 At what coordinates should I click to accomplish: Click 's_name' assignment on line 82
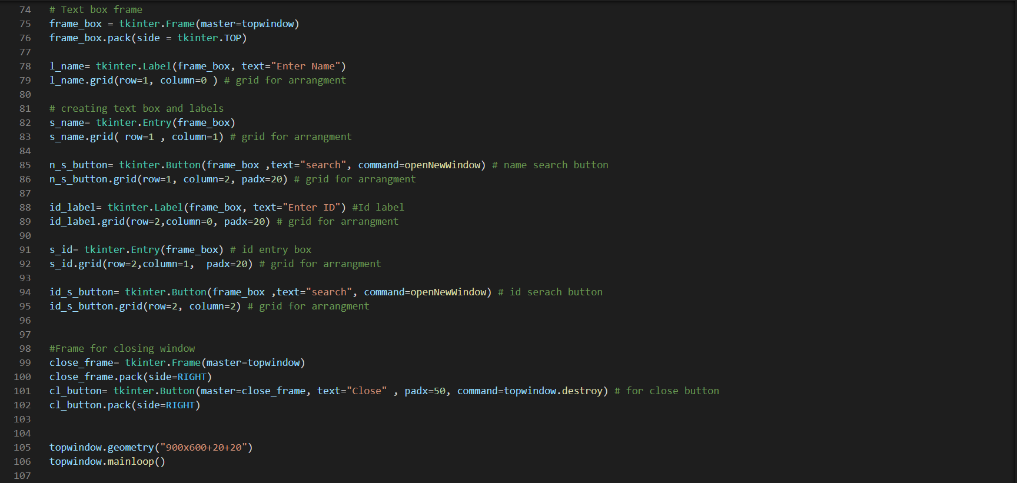coord(67,122)
